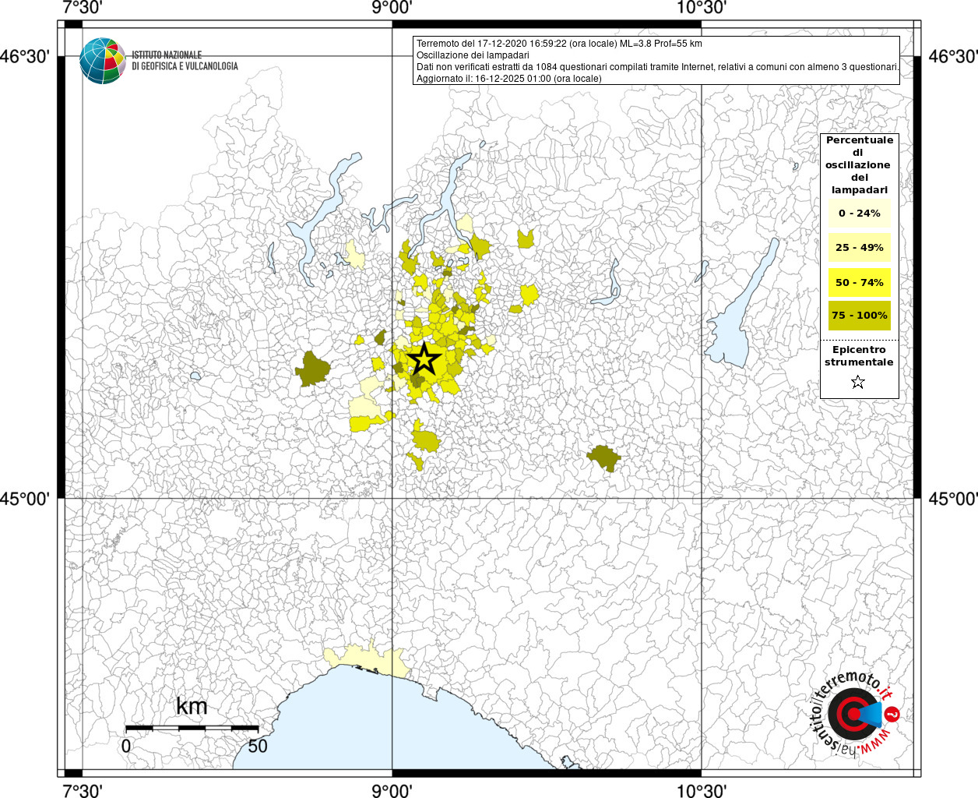Click the Terremoto del 17-12-2020 info line
The image size is (978, 798).
click(x=559, y=44)
